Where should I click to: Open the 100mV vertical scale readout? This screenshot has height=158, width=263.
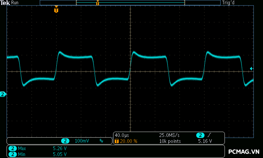[82, 141]
